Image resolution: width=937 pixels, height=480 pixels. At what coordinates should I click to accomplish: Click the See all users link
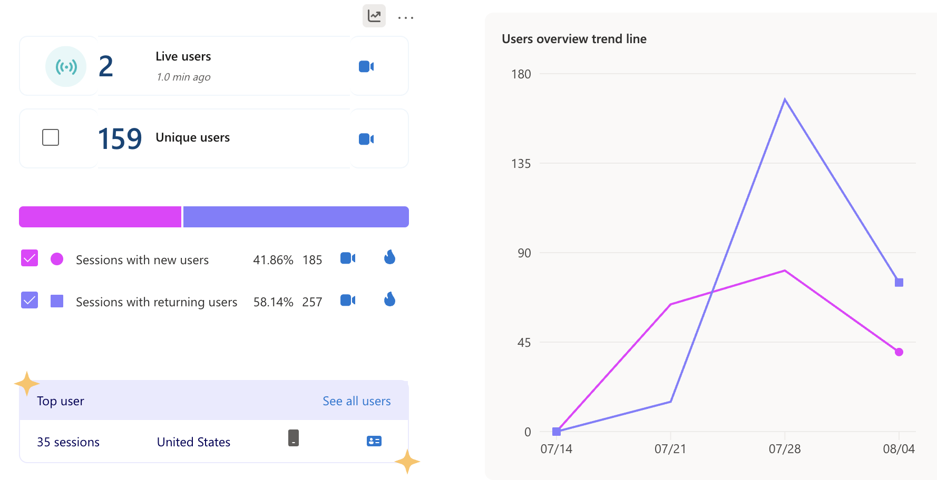356,401
